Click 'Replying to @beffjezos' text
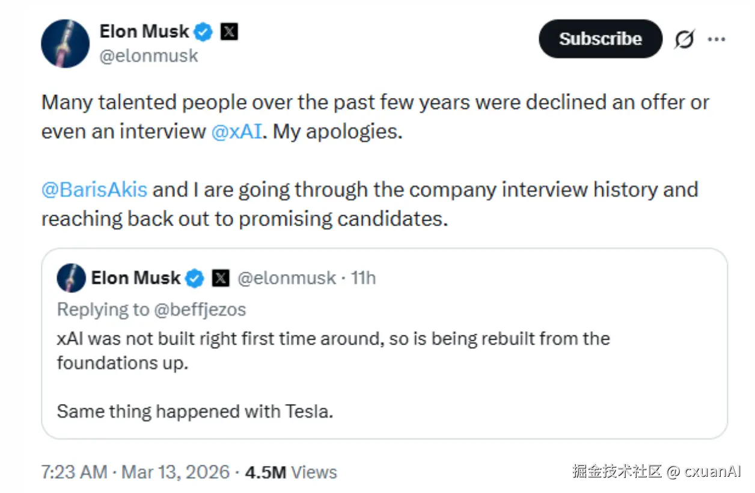The image size is (755, 493). pos(151,310)
